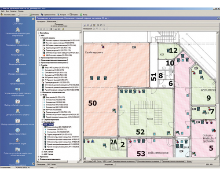The height and width of the screenshot is (176, 220).
Task: Select the camera icon in room 7
Action: point(194,109)
